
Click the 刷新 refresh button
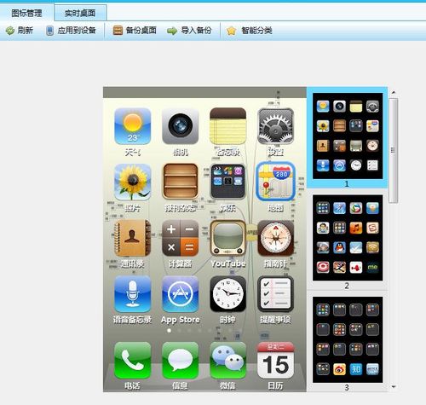click(x=20, y=31)
